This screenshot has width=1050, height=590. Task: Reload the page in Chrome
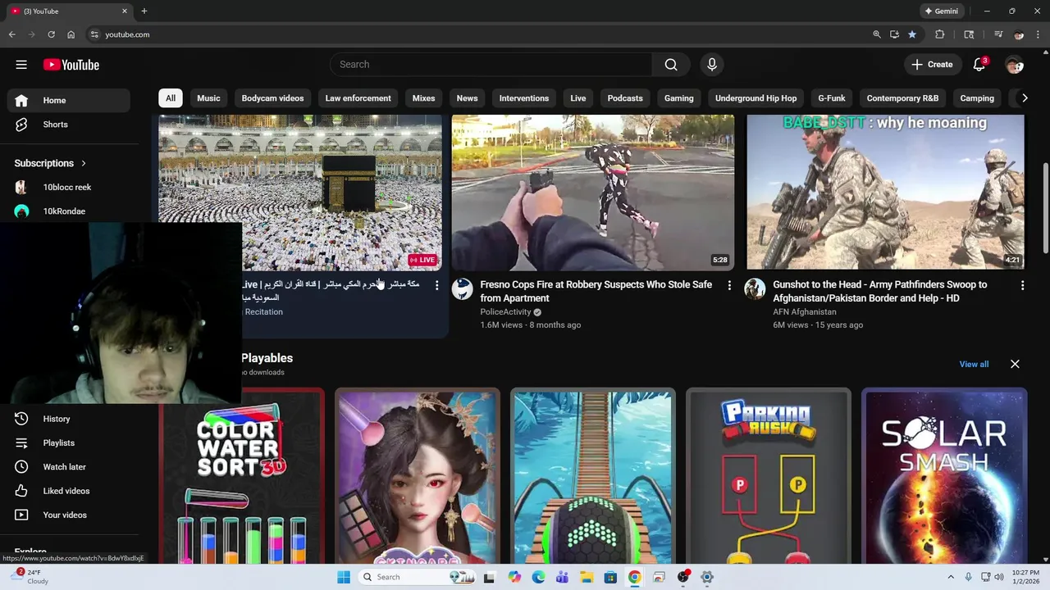click(x=51, y=34)
